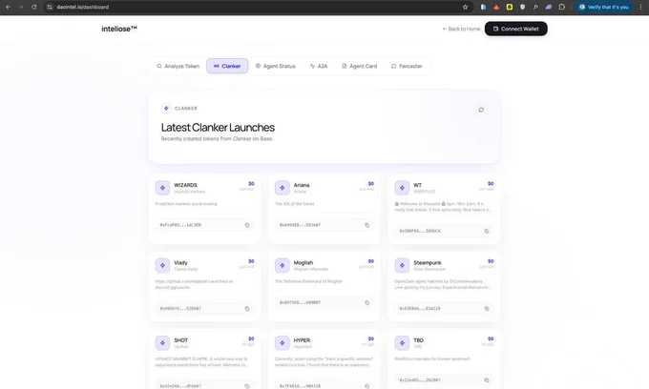
Task: Click the Moglish address field
Action: 324,303
